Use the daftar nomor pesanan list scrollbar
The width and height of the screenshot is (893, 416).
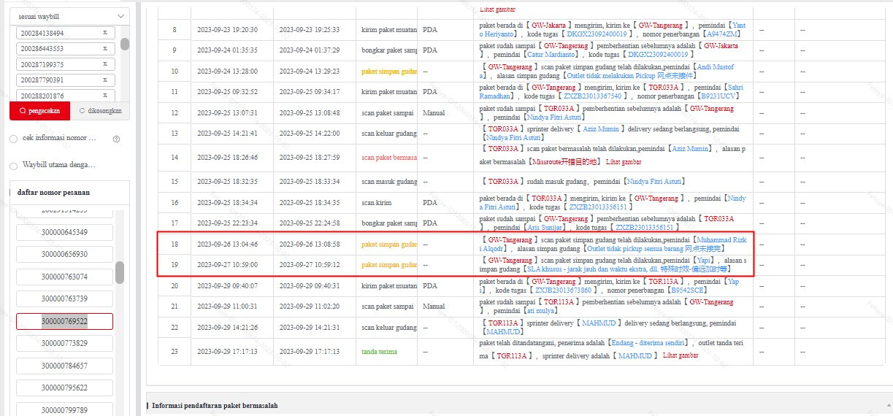tap(120, 272)
